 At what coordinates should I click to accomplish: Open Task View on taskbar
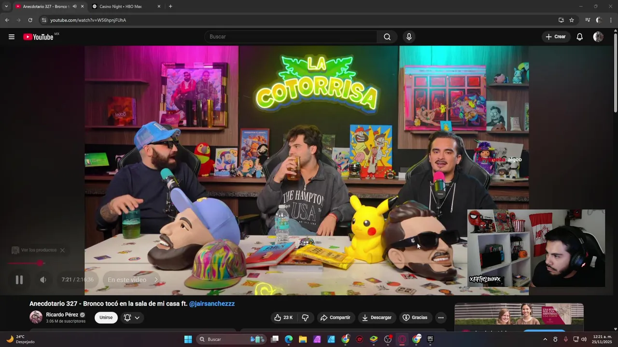click(x=275, y=339)
